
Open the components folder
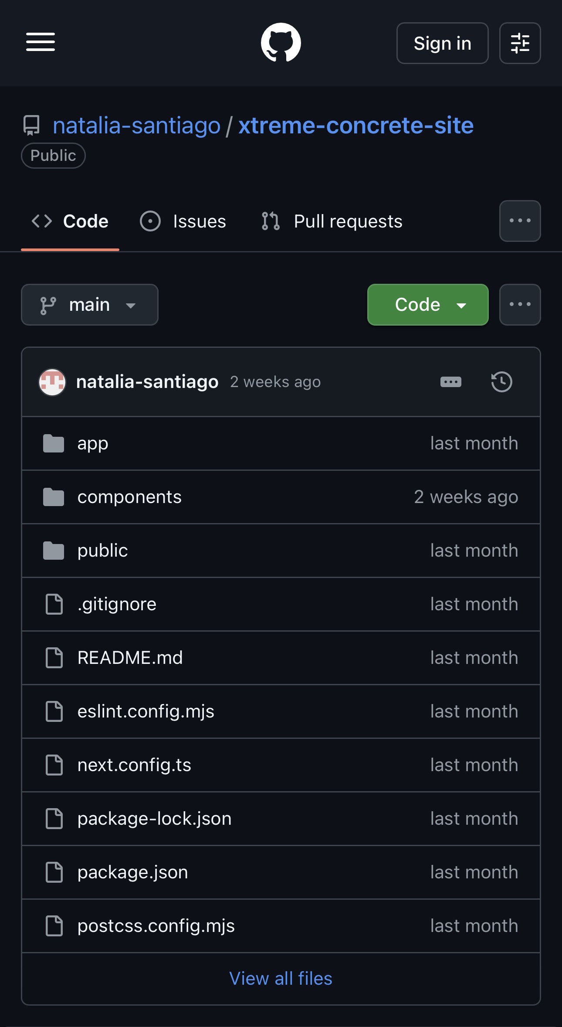129,497
